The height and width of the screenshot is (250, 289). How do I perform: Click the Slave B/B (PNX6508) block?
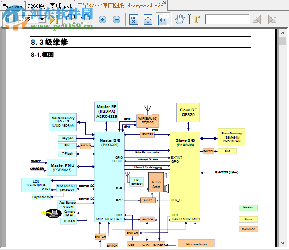(x=185, y=177)
